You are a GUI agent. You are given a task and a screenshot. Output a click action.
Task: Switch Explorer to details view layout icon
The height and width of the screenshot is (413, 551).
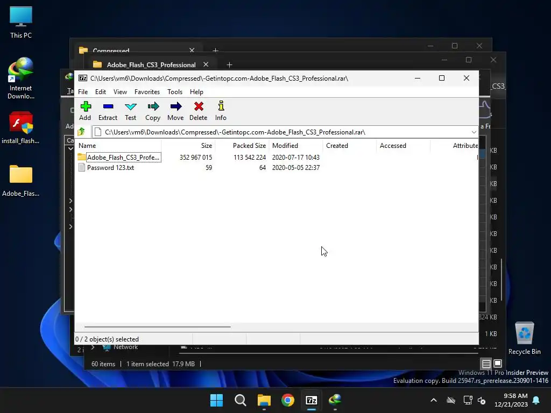pyautogui.click(x=486, y=364)
